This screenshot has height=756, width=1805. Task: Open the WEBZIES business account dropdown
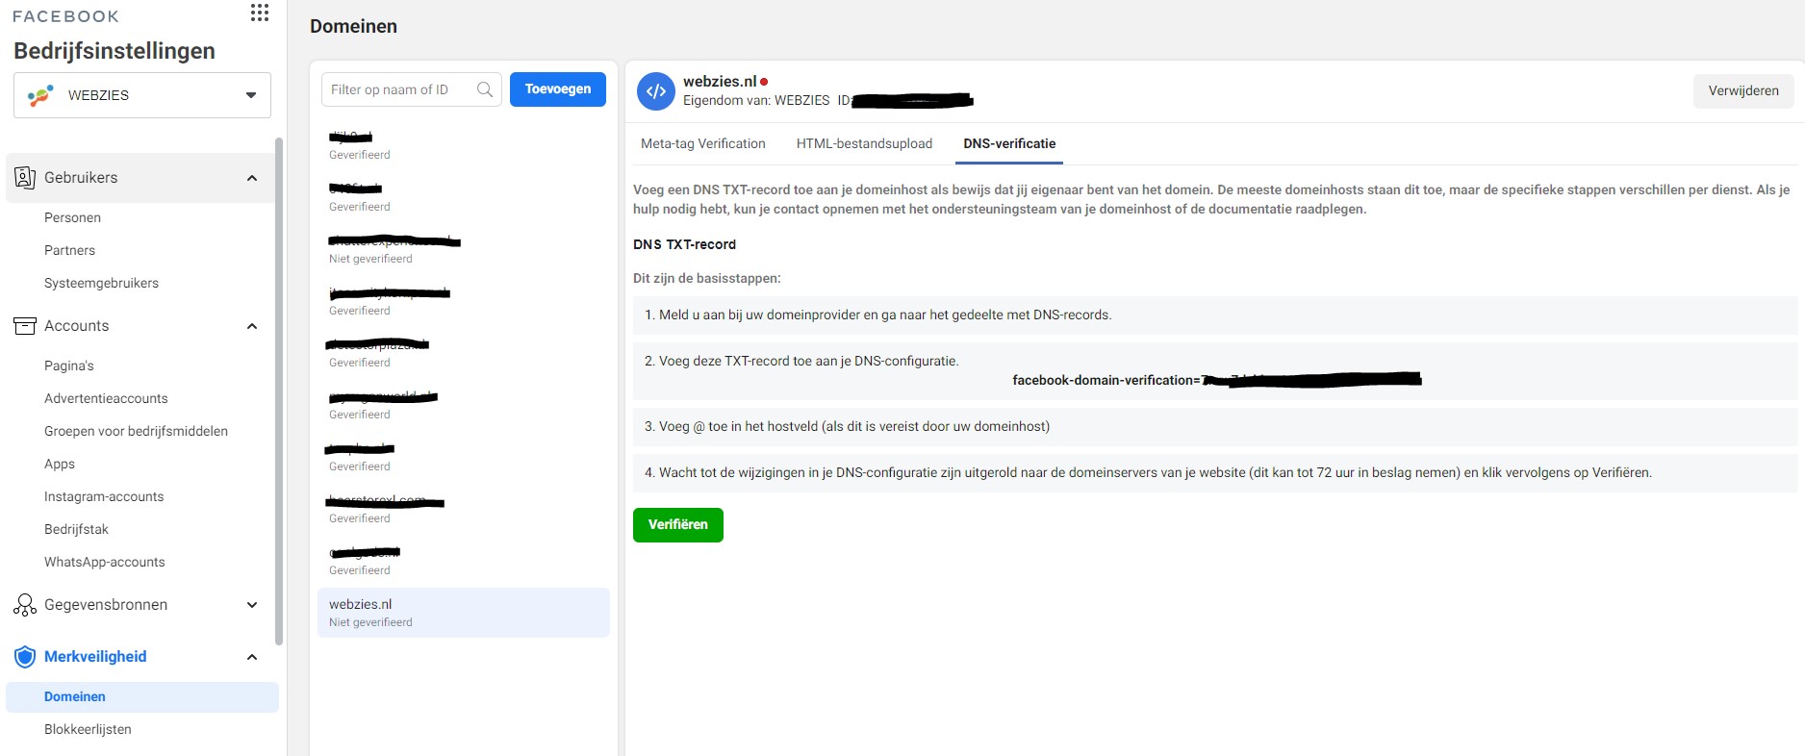pos(142,95)
